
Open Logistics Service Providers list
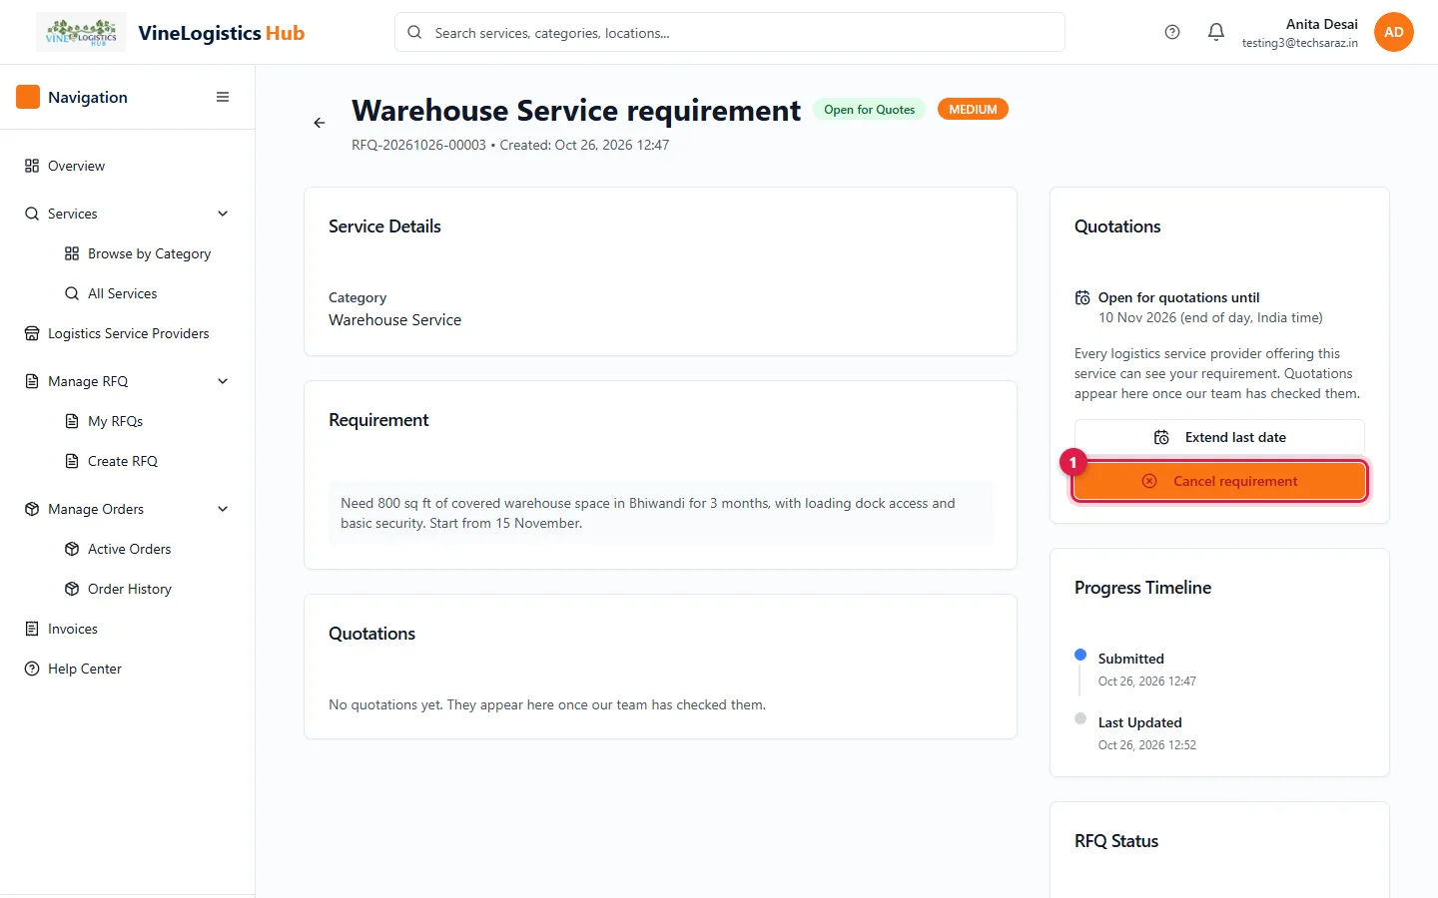[x=127, y=333]
